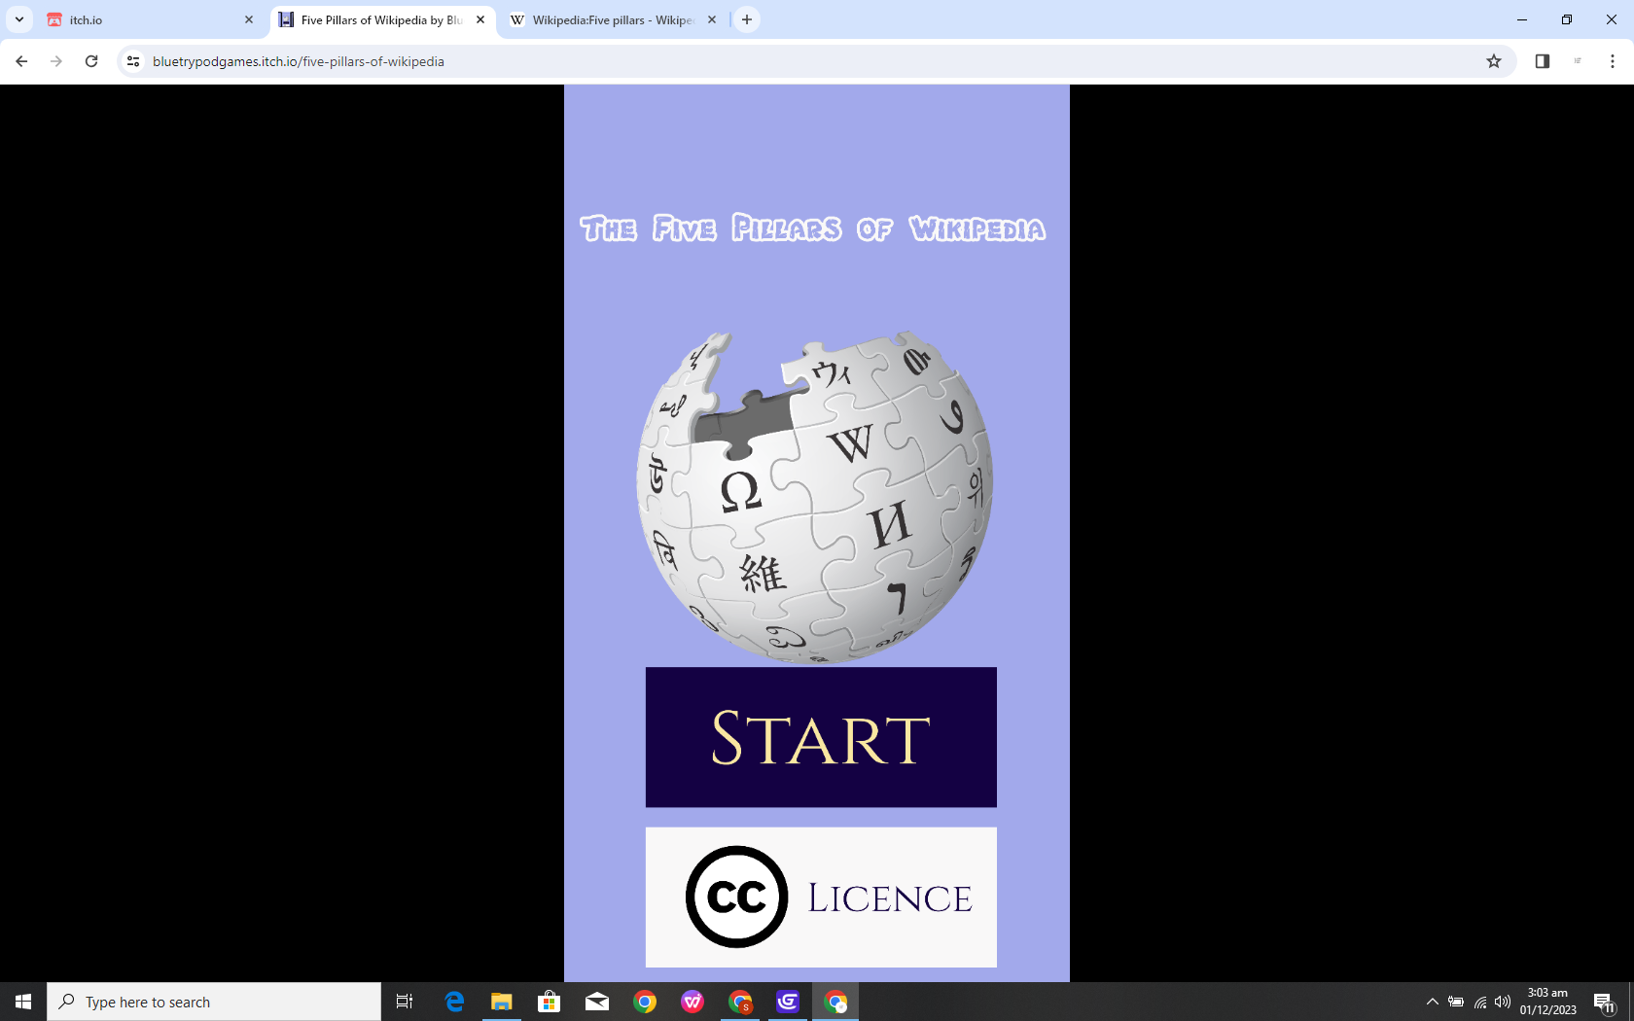This screenshot has height=1021, width=1634.
Task: Open the volume control in system tray
Action: coord(1503,1002)
